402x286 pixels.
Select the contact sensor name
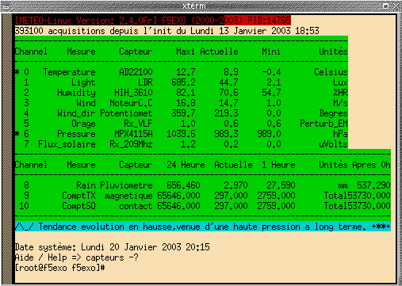point(136,206)
